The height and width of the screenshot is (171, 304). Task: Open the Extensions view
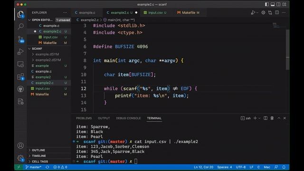[x=20, y=77]
